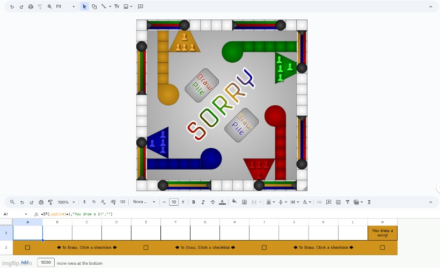Click the formula bar text
Viewport: 440px width, 268px height.
click(x=77, y=214)
